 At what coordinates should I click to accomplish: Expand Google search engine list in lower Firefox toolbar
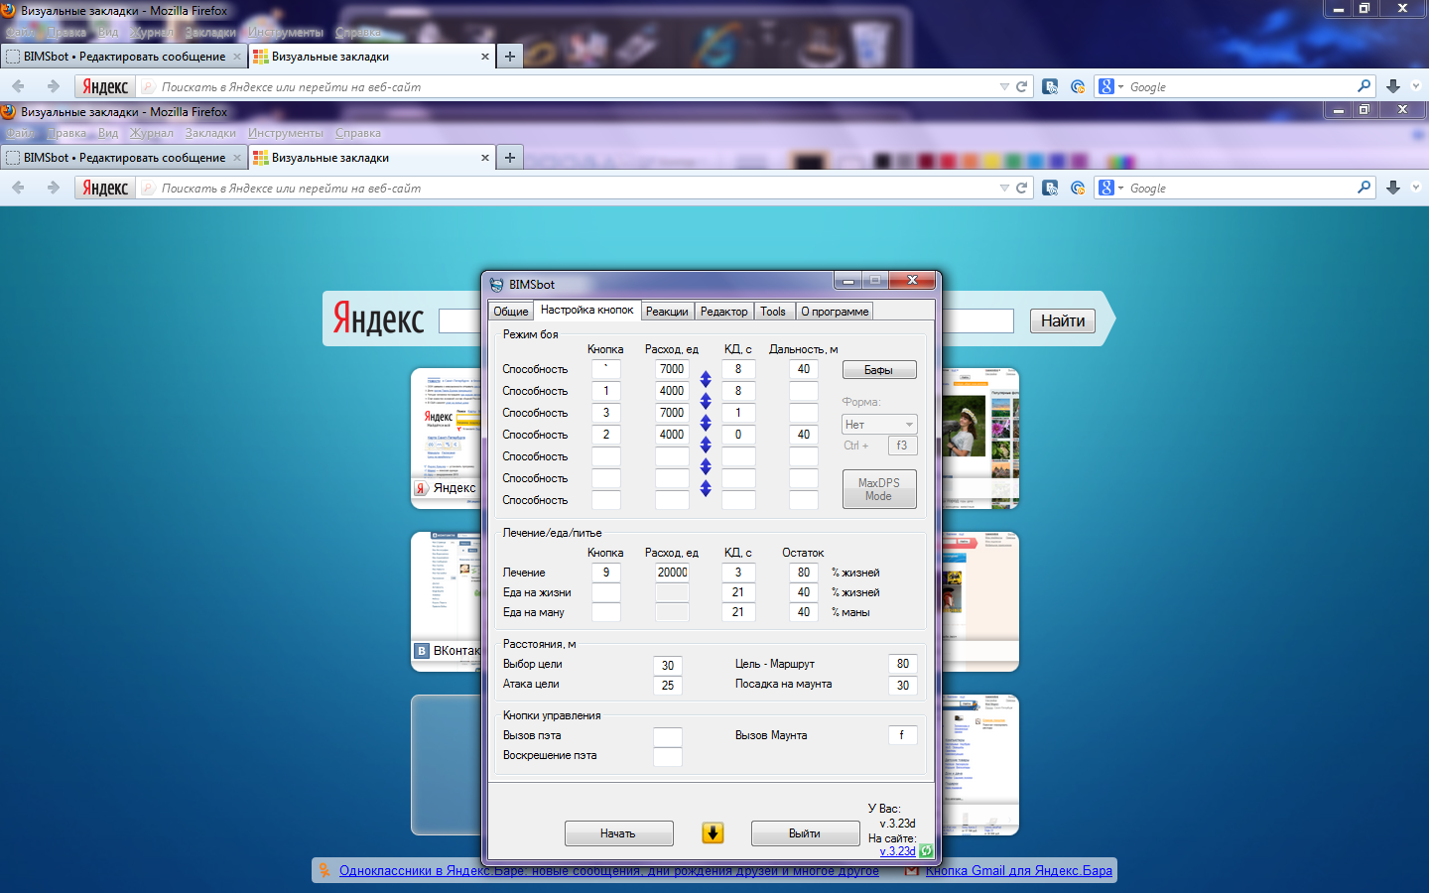pyautogui.click(x=1120, y=188)
